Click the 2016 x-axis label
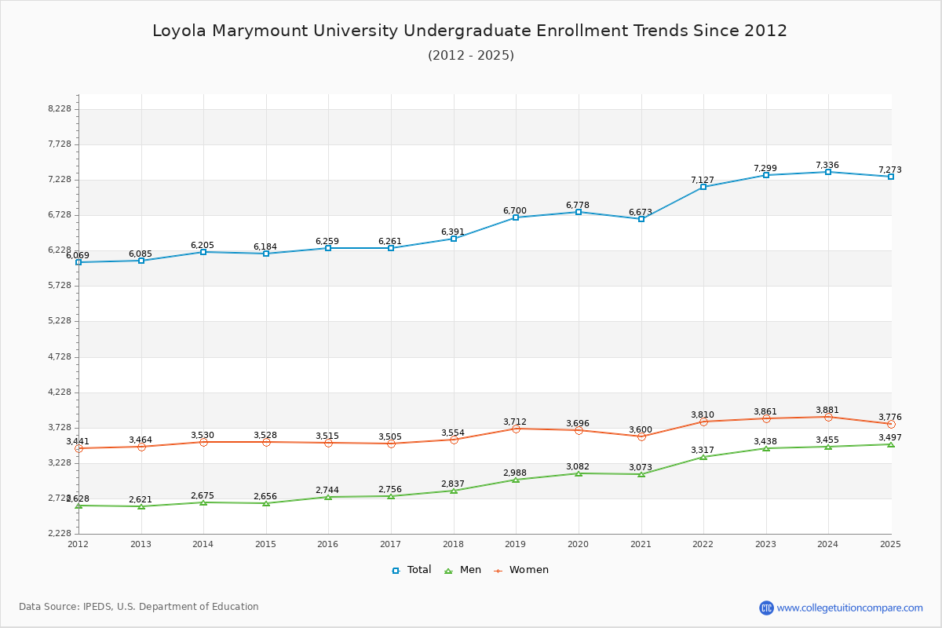This screenshot has height=628, width=942. pyautogui.click(x=328, y=544)
